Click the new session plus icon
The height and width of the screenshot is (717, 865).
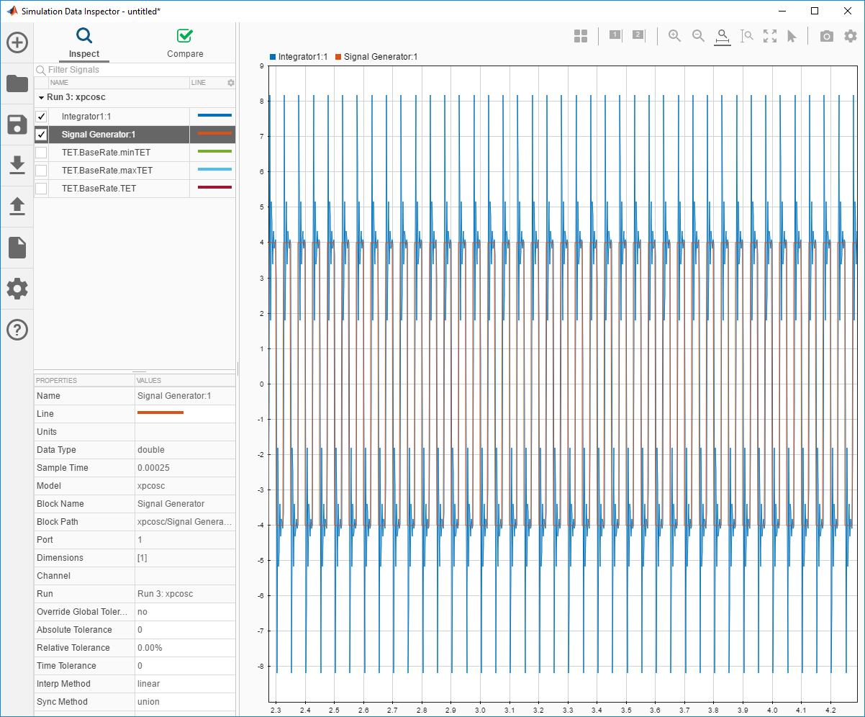tap(17, 42)
